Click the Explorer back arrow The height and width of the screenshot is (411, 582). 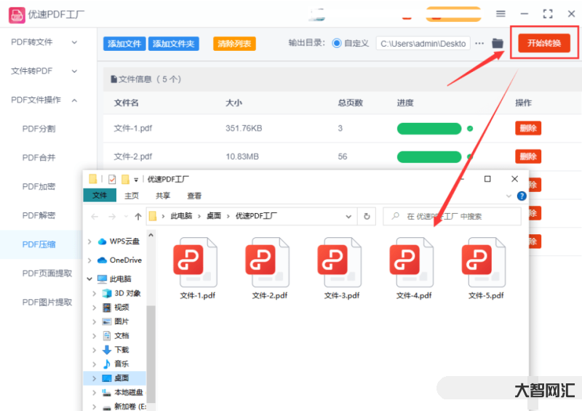[x=95, y=216]
